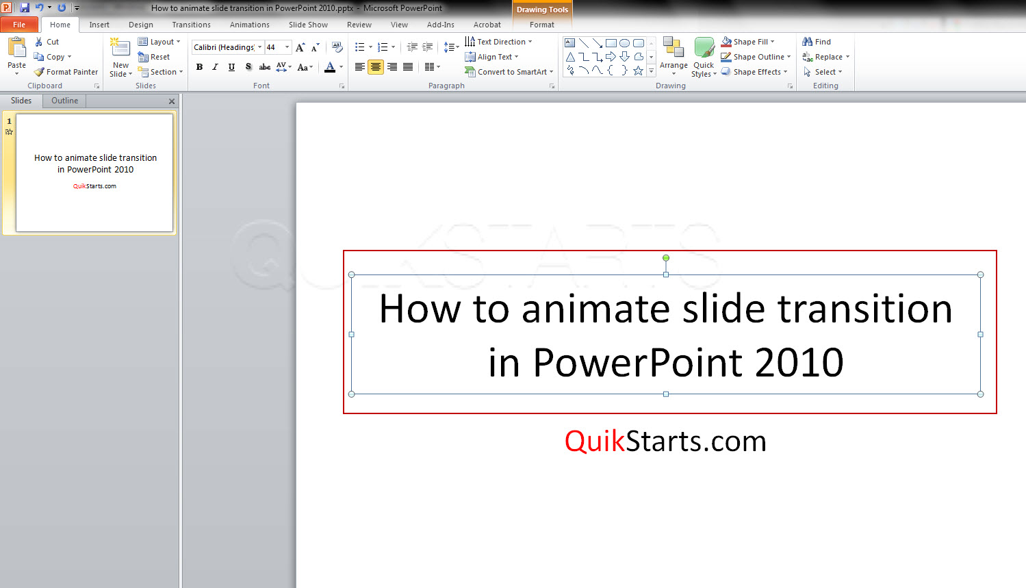
Task: Insert the right arrow block shape
Action: pos(611,56)
